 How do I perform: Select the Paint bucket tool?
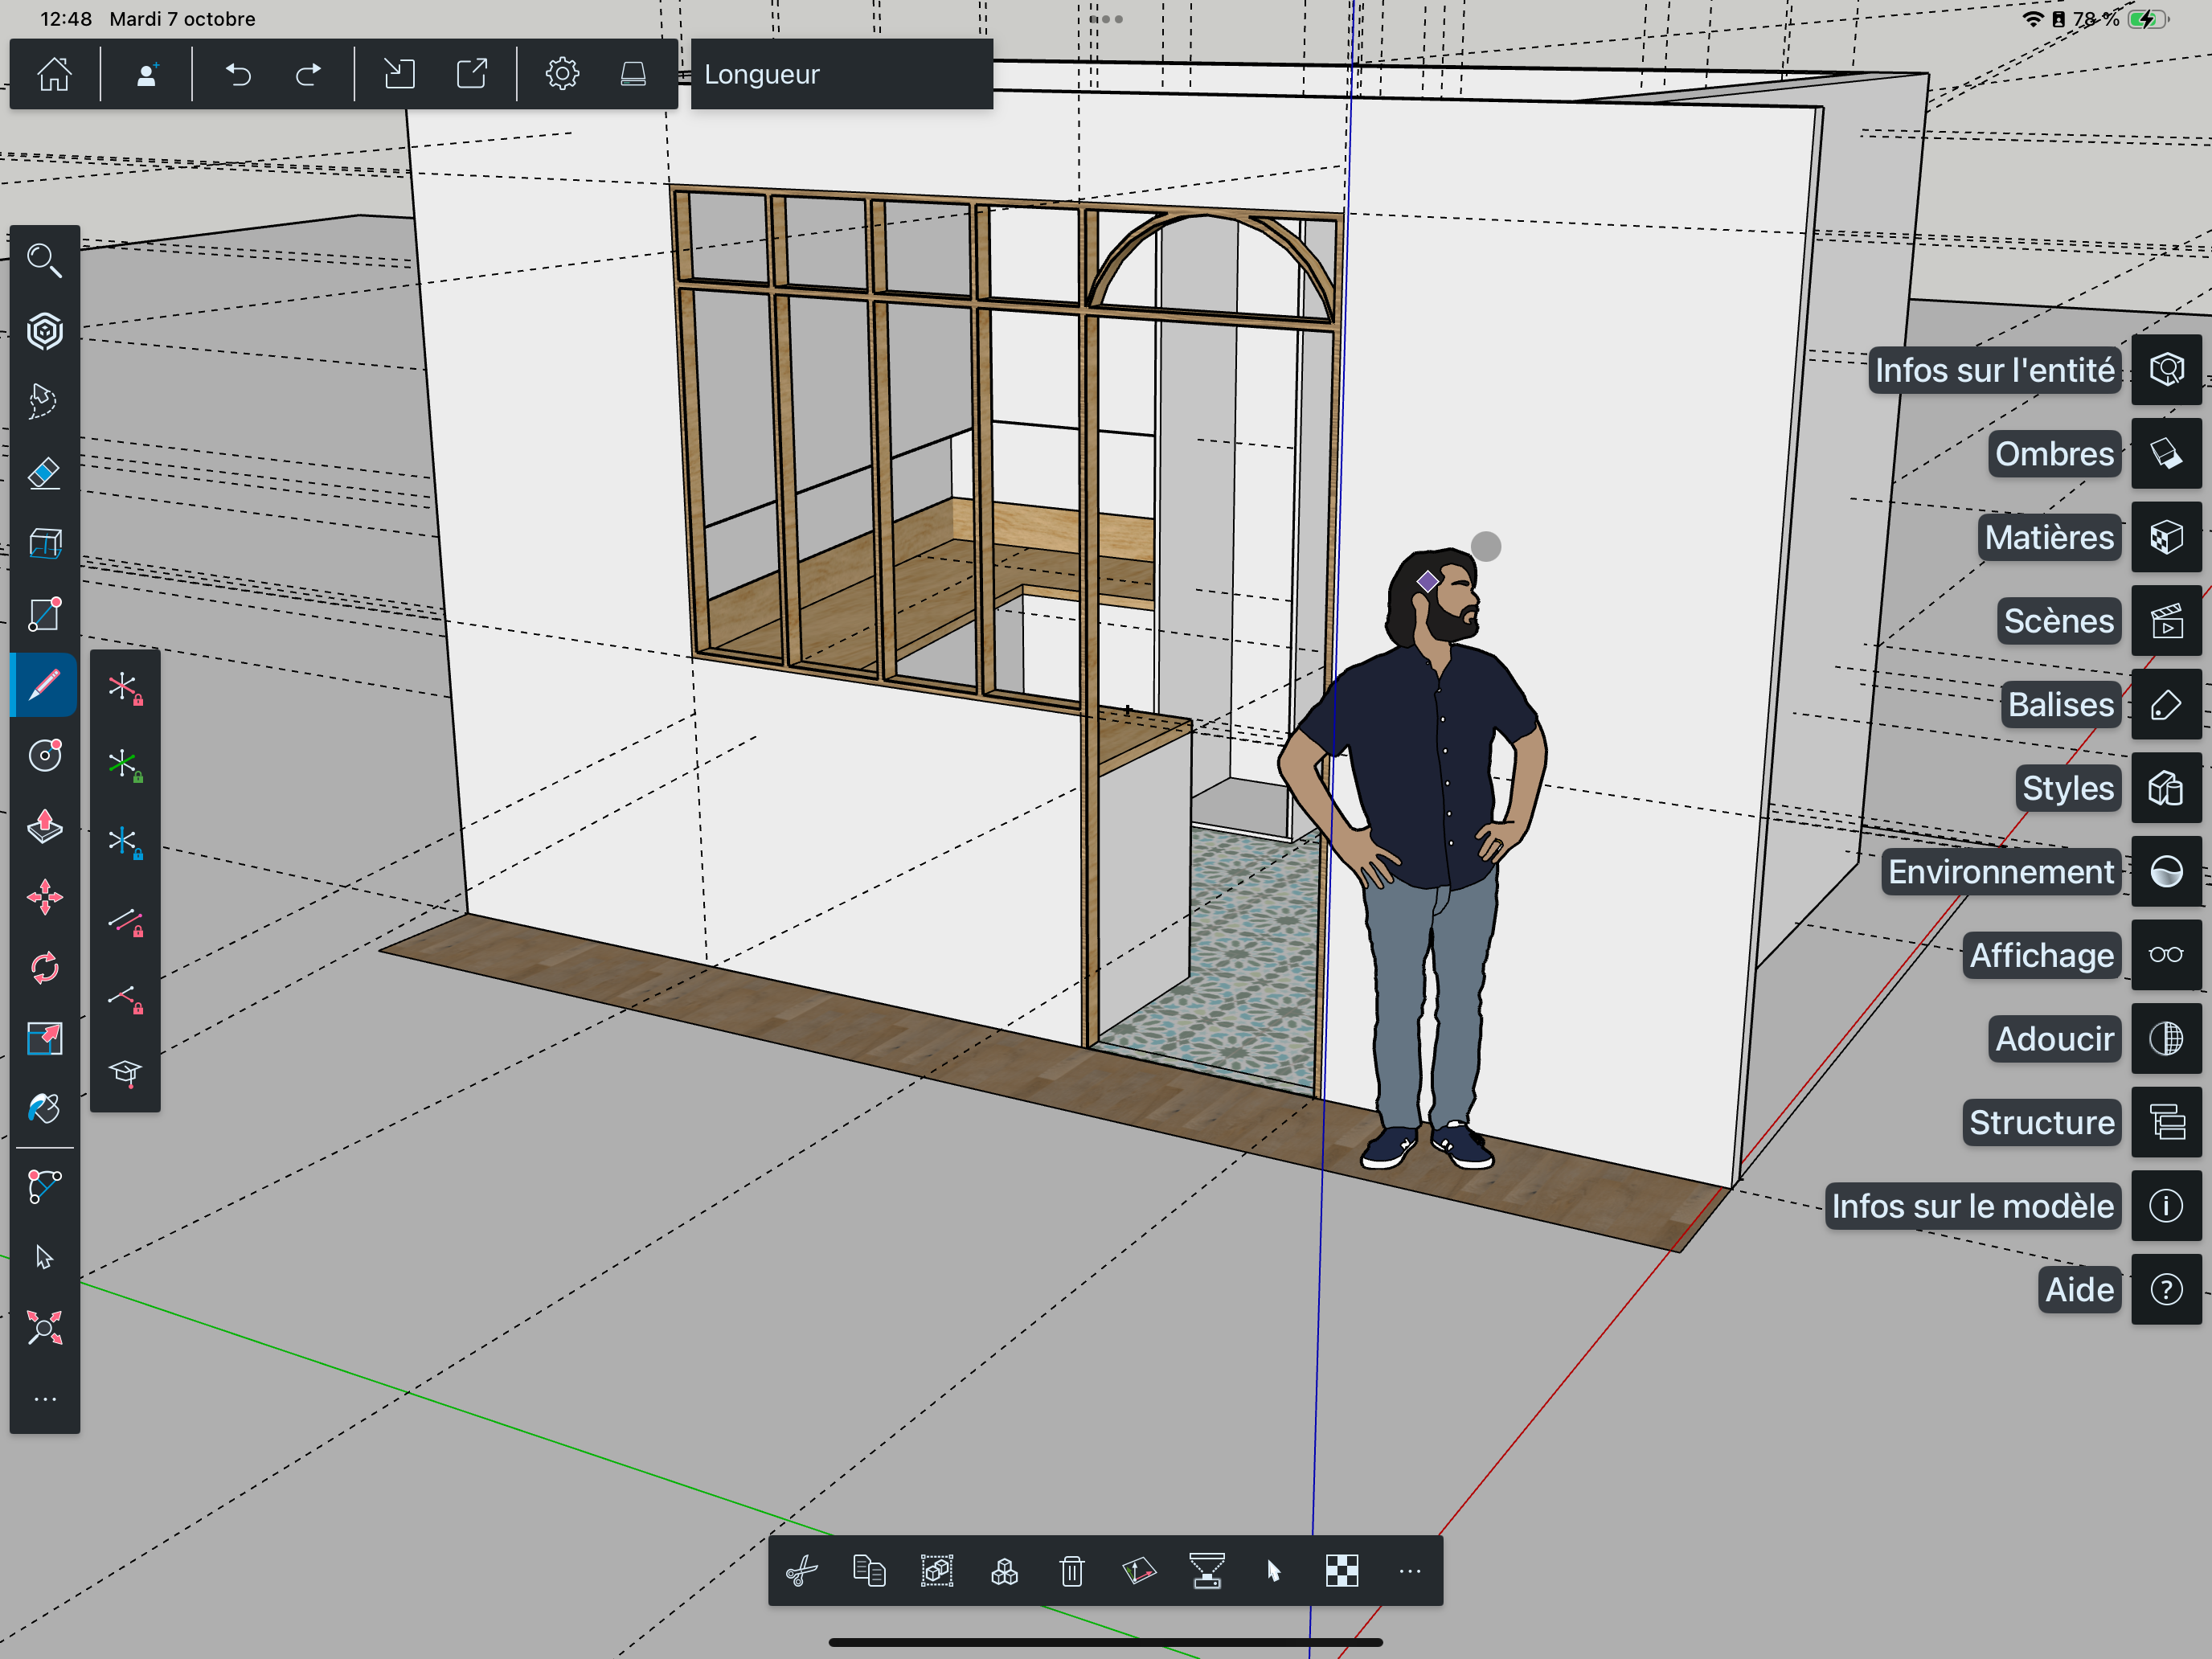pyautogui.click(x=44, y=1109)
